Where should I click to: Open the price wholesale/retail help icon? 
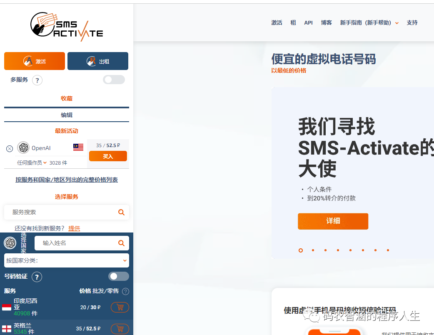tap(125, 291)
